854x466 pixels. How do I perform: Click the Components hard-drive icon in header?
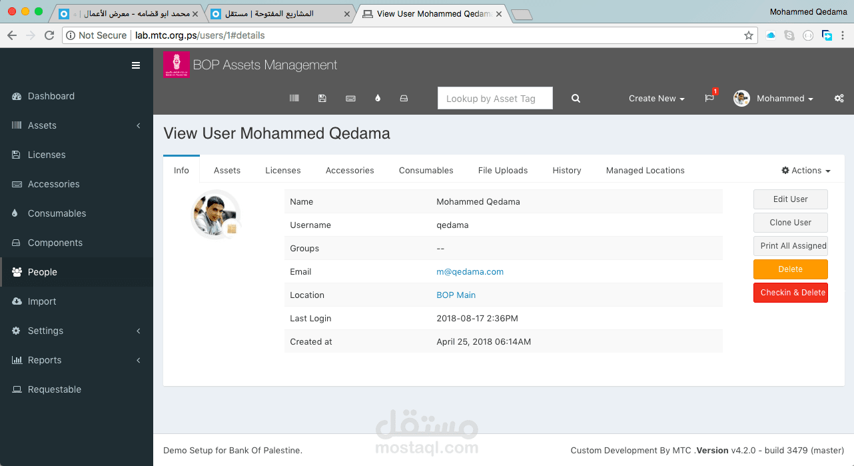click(404, 98)
